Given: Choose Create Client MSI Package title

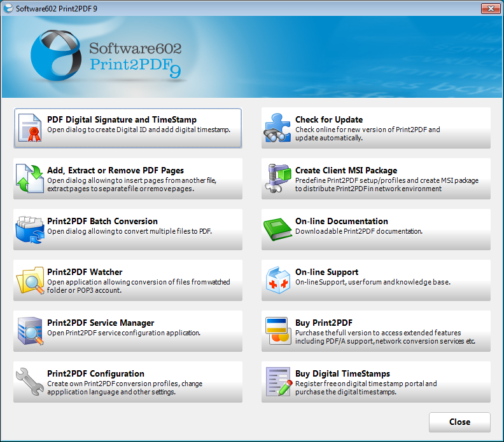Looking at the screenshot, I should [346, 170].
